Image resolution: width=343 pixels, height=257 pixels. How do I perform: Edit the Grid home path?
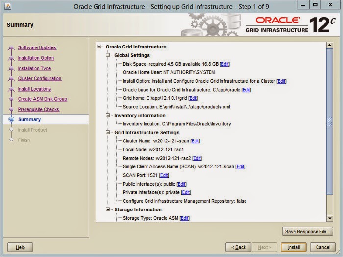[193, 98]
